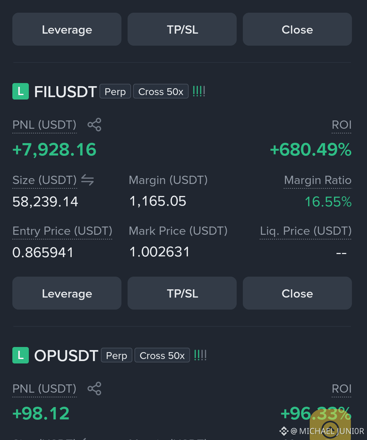Open the top-row TP/SL button
This screenshot has height=440, width=367.
tap(182, 29)
